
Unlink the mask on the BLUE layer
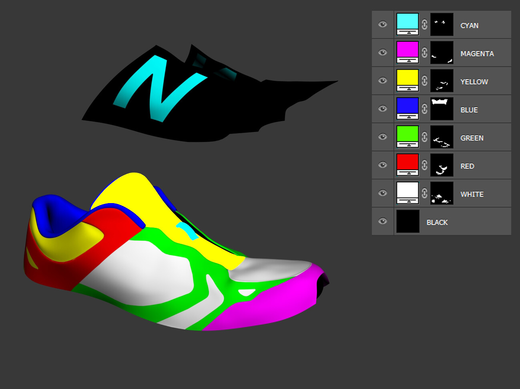(425, 109)
